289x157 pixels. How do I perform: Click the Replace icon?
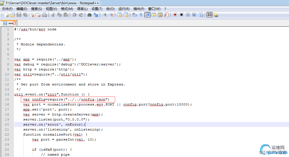point(96,15)
